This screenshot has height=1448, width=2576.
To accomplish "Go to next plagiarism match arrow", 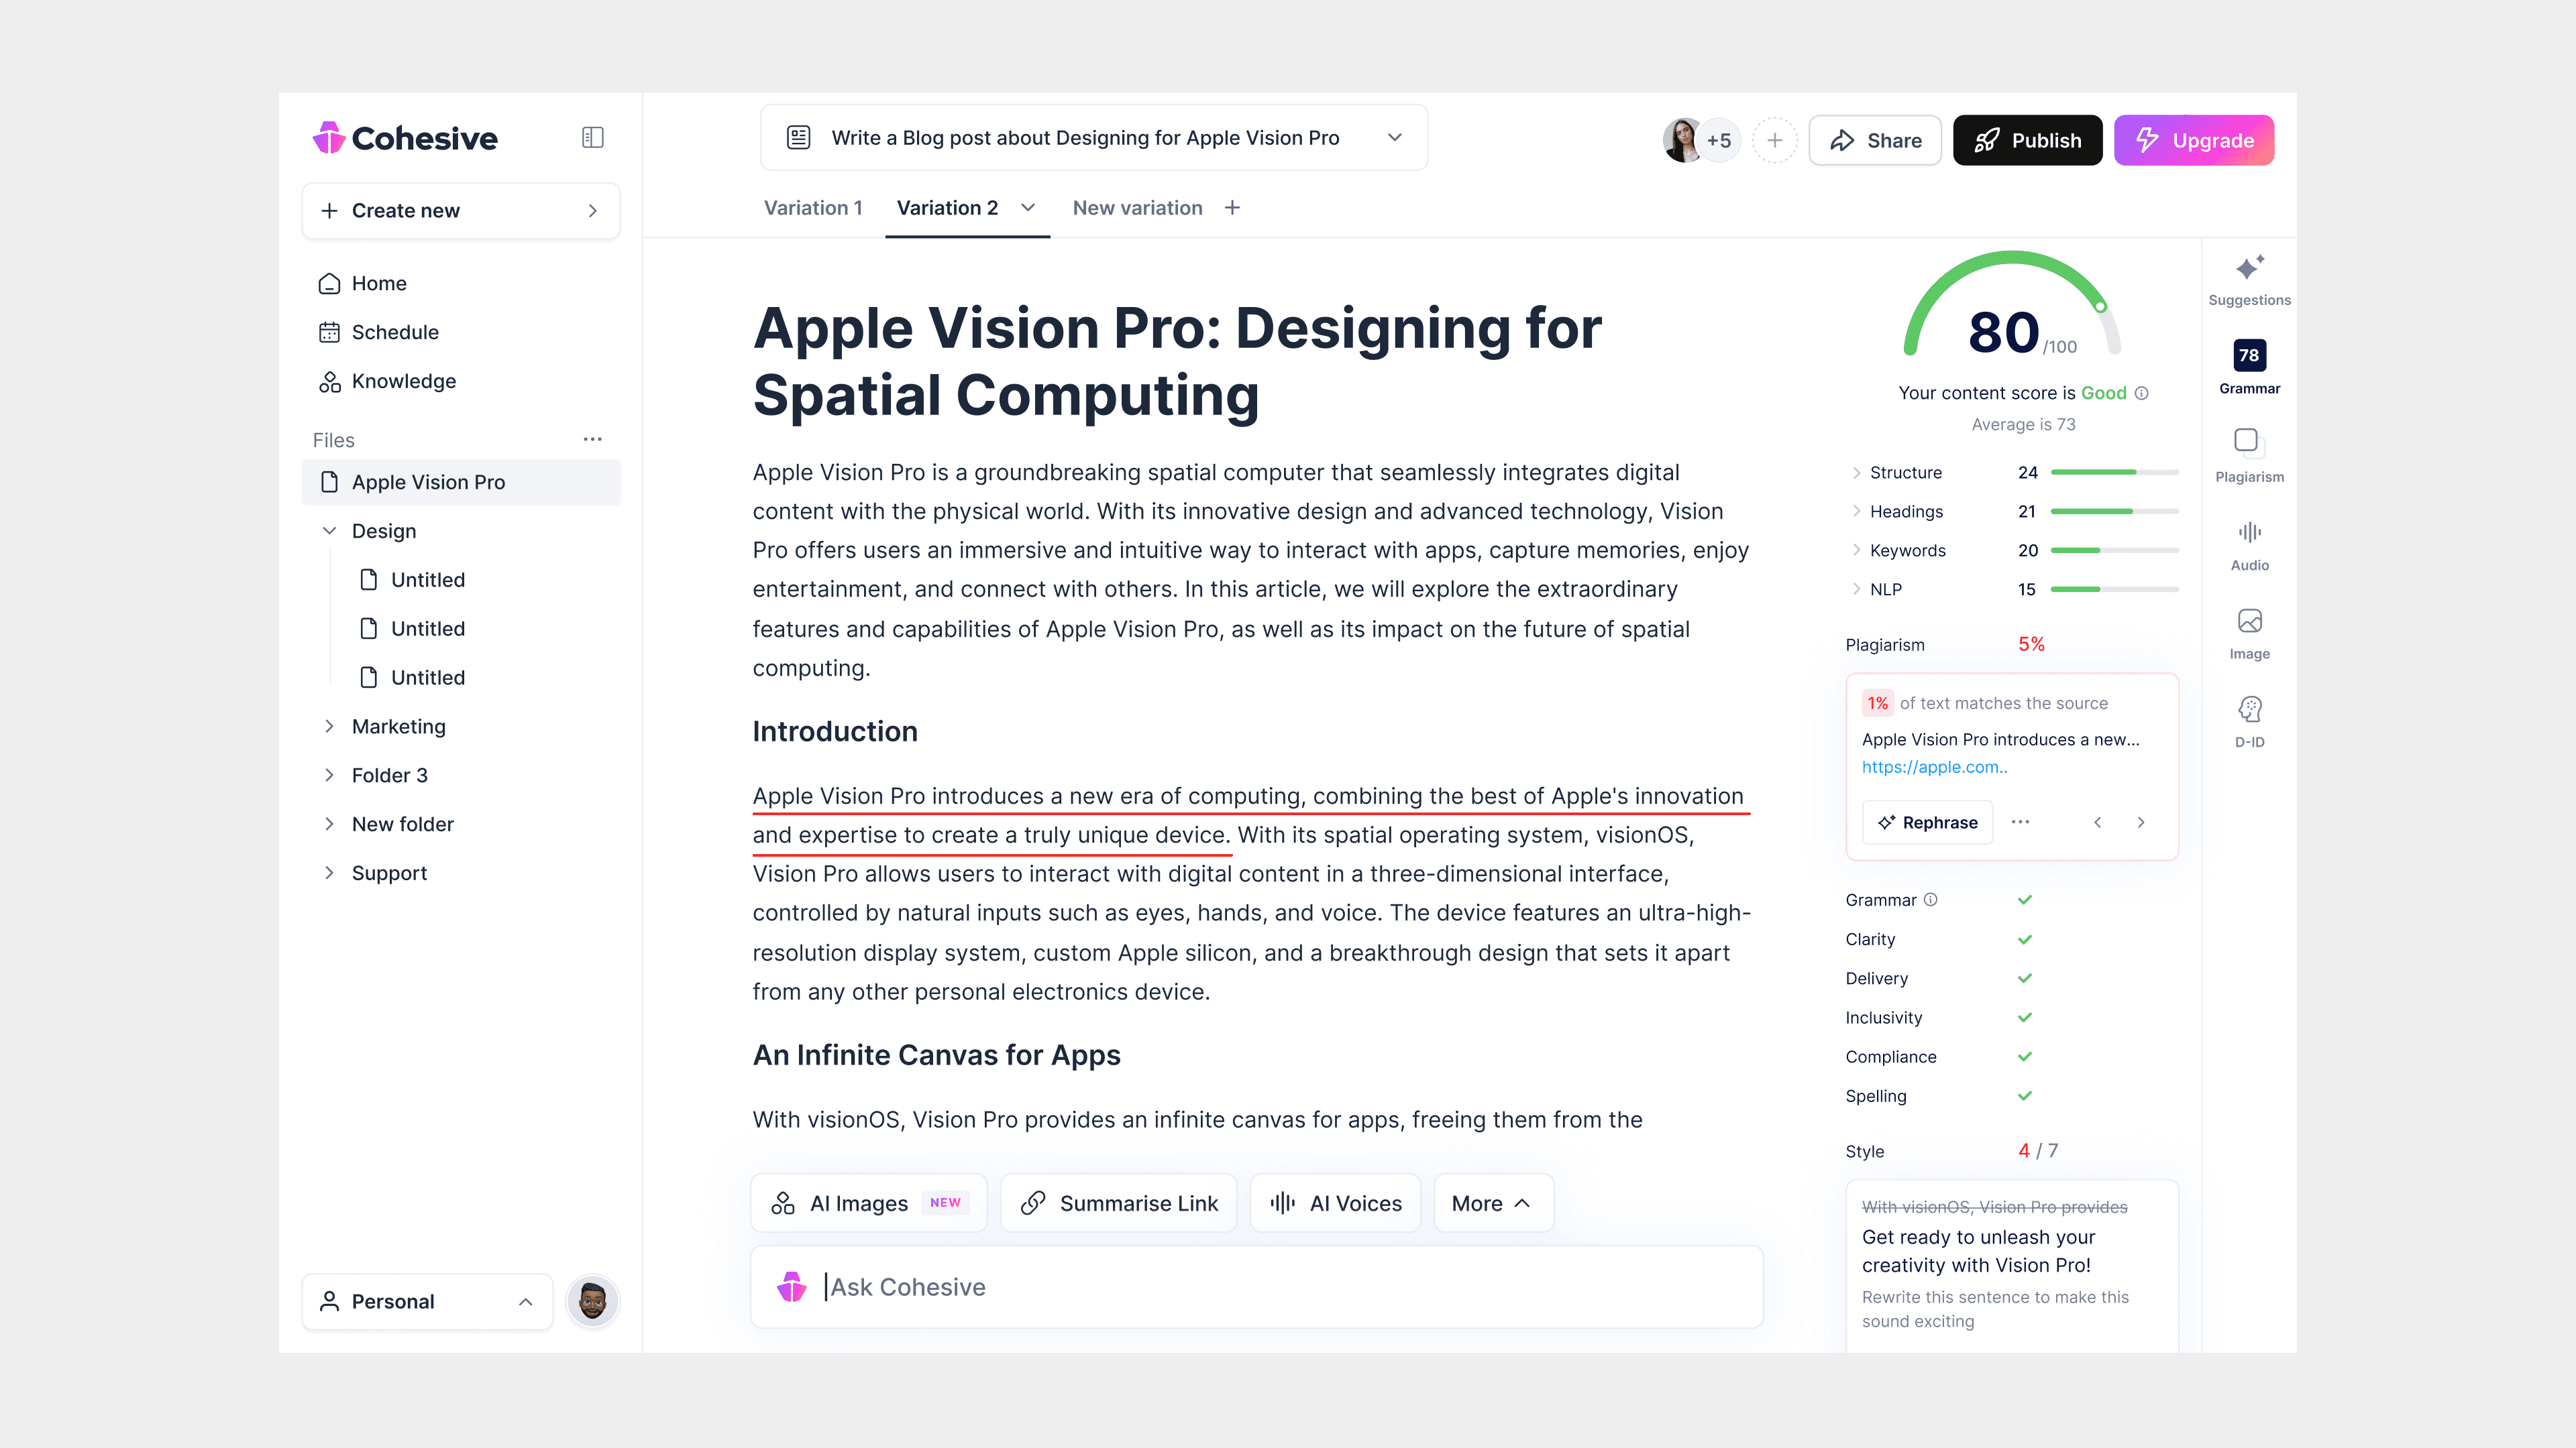I will [x=2141, y=823].
